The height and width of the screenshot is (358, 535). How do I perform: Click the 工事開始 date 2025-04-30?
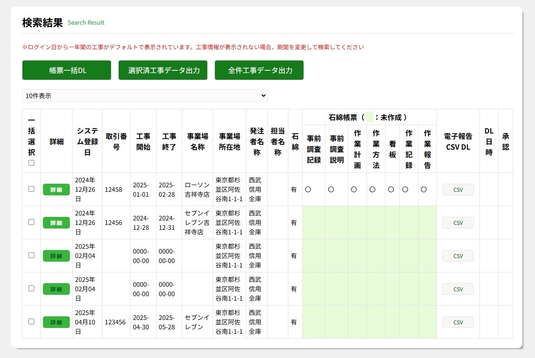[141, 322]
